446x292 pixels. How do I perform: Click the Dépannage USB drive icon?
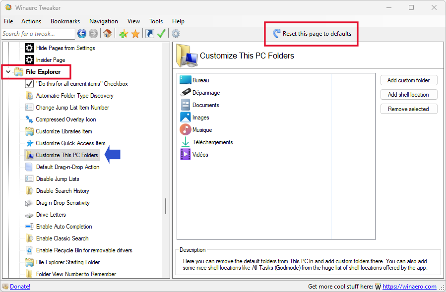[186, 92]
